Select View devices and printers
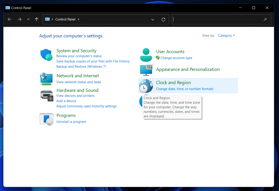 pos(75,96)
